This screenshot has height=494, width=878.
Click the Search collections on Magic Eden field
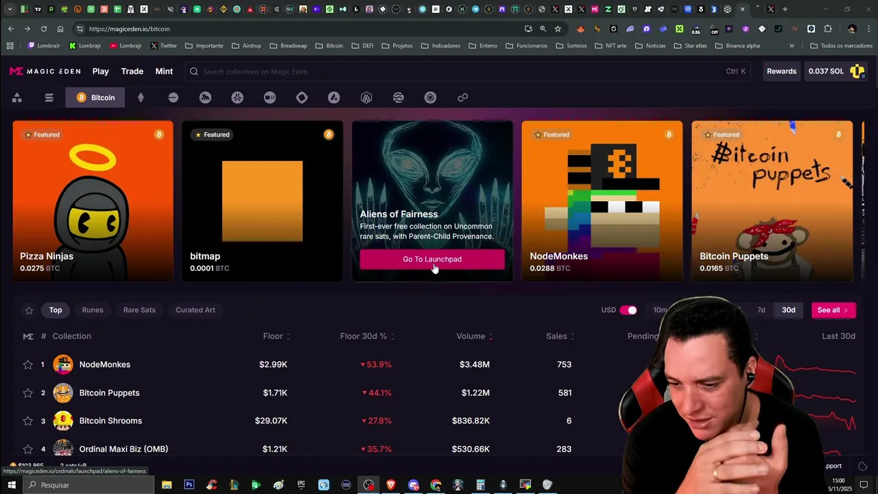(466, 71)
